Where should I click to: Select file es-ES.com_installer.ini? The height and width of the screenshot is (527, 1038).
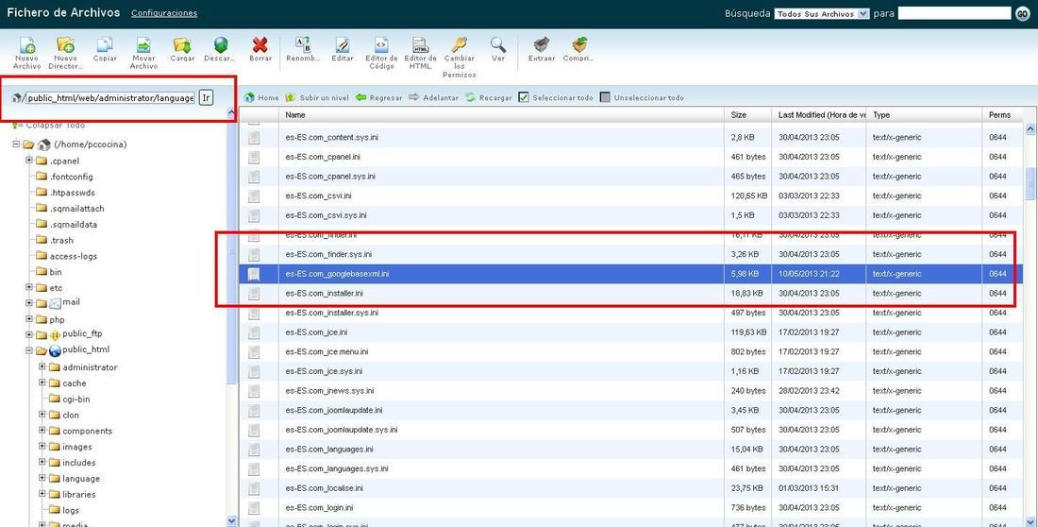pos(631,293)
